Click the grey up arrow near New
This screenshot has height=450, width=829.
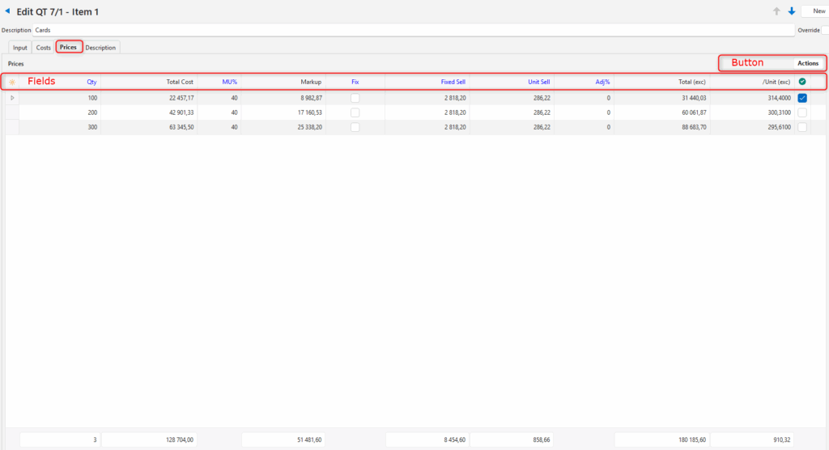(776, 11)
